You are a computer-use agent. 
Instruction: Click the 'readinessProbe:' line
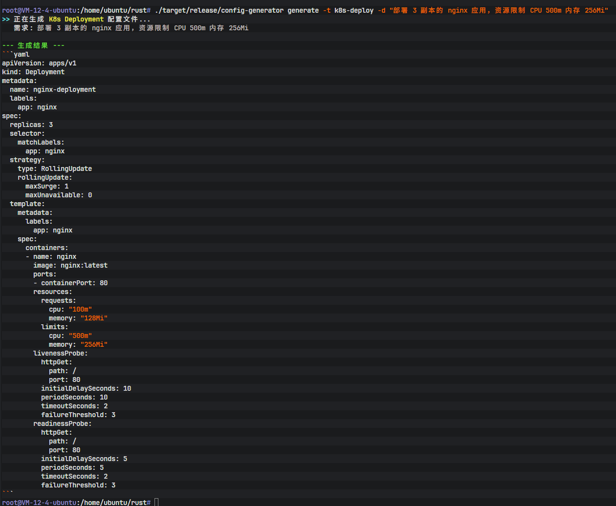pyautogui.click(x=63, y=423)
